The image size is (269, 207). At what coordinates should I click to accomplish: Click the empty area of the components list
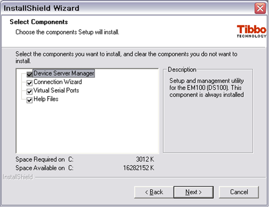click(x=88, y=129)
